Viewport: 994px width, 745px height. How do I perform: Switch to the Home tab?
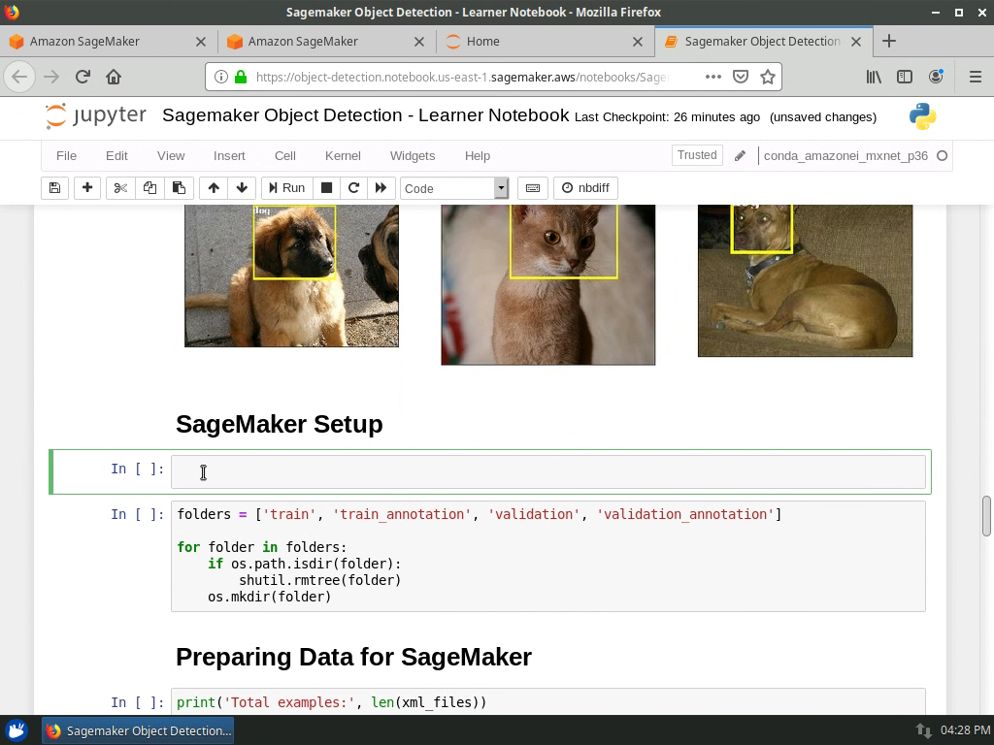[546, 41]
